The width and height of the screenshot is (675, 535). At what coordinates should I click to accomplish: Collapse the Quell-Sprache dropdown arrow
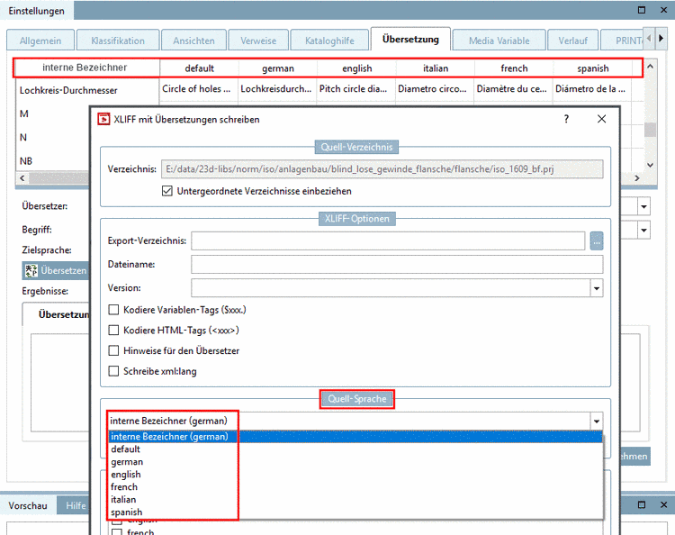point(597,421)
